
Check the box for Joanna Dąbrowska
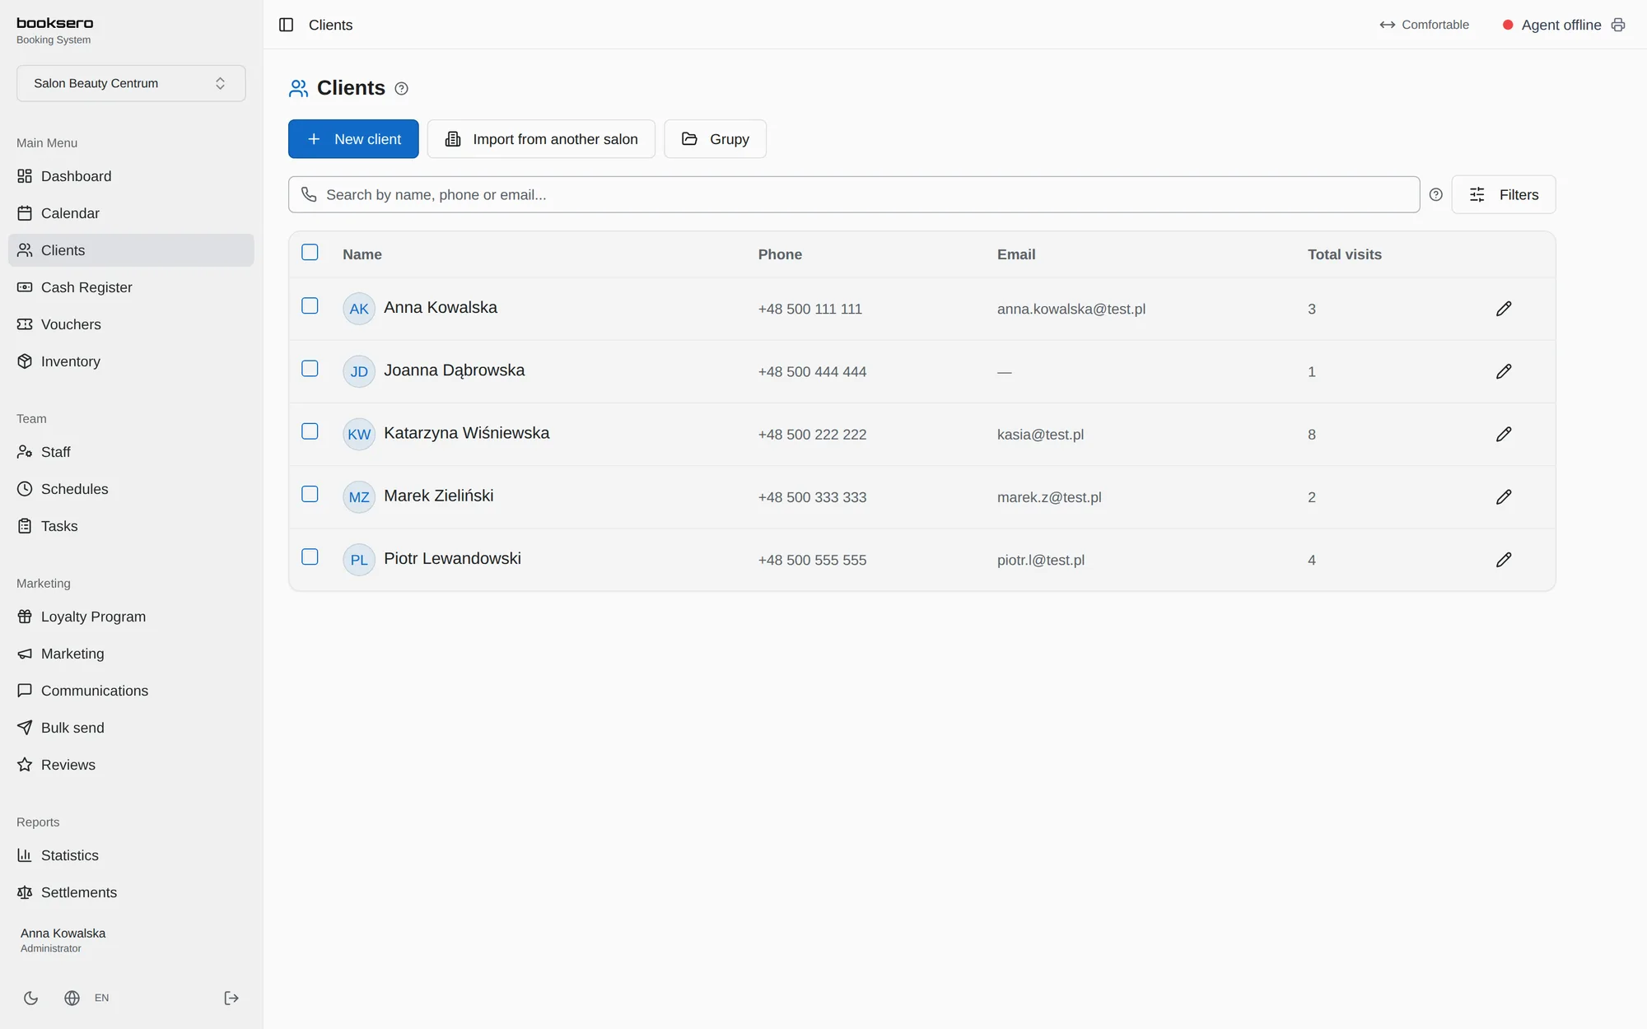click(x=310, y=369)
